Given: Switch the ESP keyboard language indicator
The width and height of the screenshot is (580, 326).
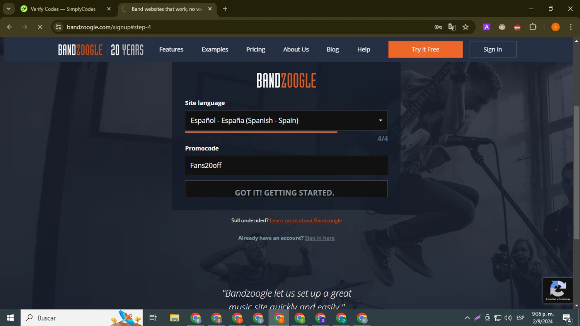Looking at the screenshot, I should (520, 318).
